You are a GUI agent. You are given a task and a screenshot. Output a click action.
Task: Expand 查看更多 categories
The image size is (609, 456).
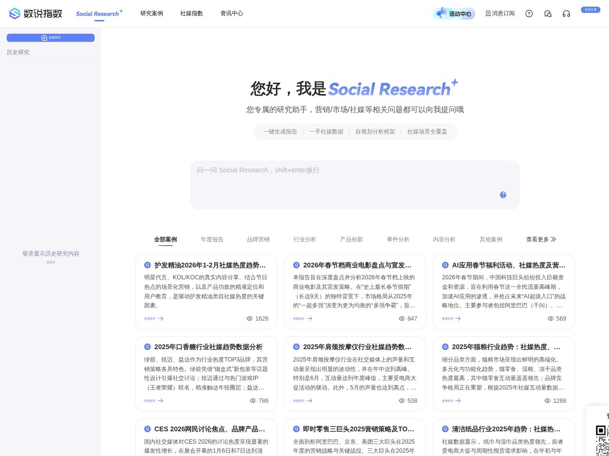[x=541, y=239]
